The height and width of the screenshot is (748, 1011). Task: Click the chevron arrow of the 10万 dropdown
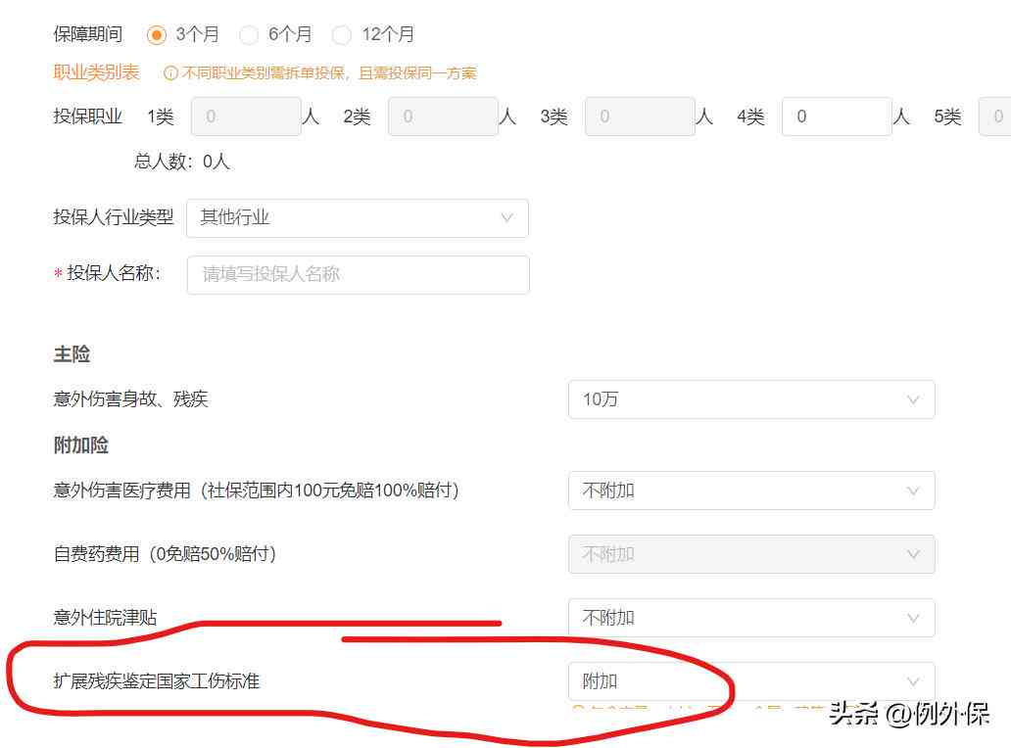pyautogui.click(x=913, y=399)
